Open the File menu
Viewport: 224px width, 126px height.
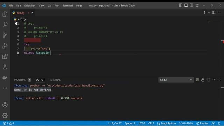11,6
